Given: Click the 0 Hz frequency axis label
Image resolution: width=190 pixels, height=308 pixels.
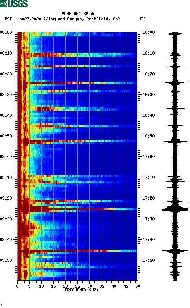Looking at the screenshot, I should pos(17,286).
